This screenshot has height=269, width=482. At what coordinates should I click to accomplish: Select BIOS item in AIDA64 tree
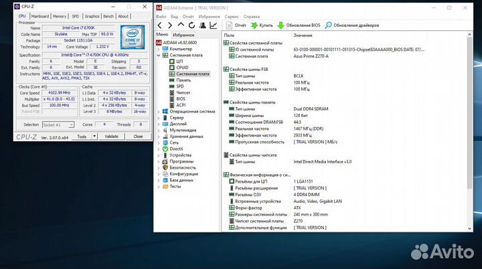click(x=177, y=98)
